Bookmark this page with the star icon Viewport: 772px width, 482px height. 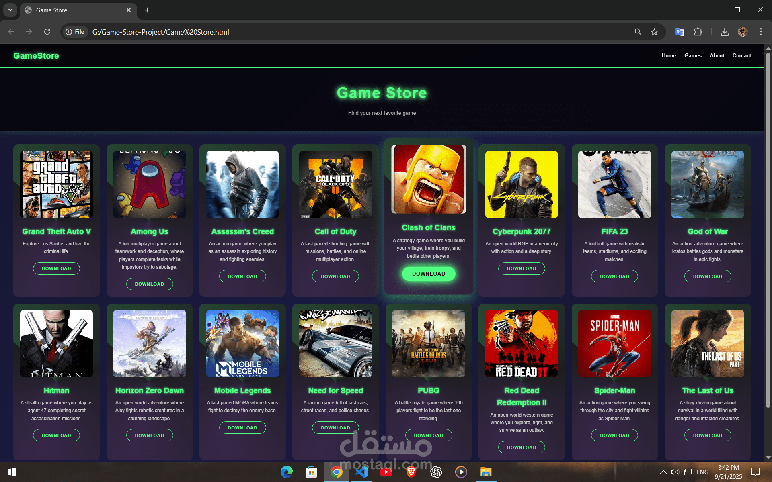point(655,32)
